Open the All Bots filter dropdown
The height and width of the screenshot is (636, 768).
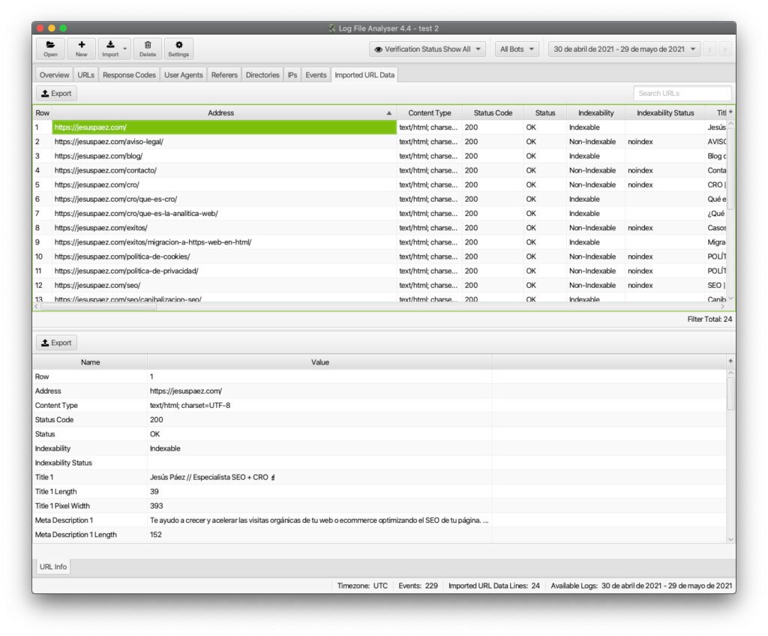coord(517,49)
